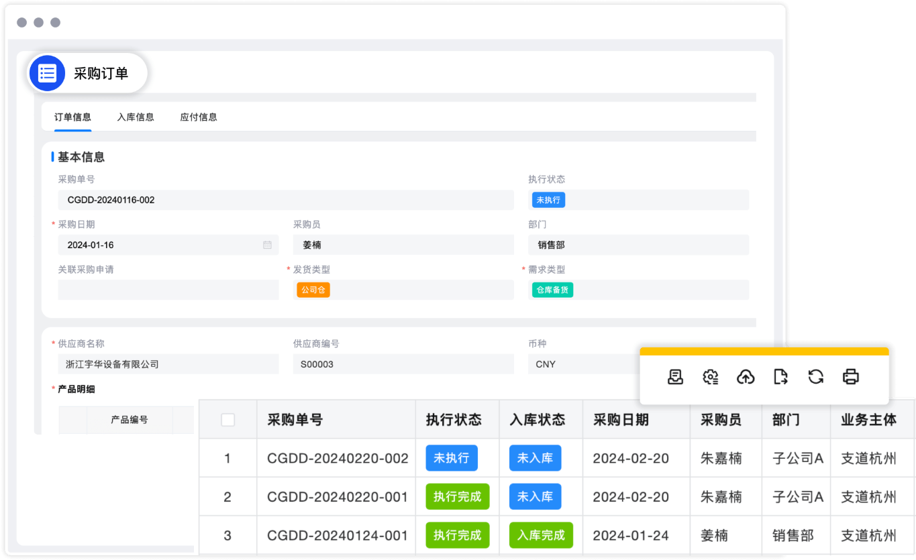Screen dimensions: 916x560
Task: Click the 供应商名称 input field
Action: pos(168,364)
